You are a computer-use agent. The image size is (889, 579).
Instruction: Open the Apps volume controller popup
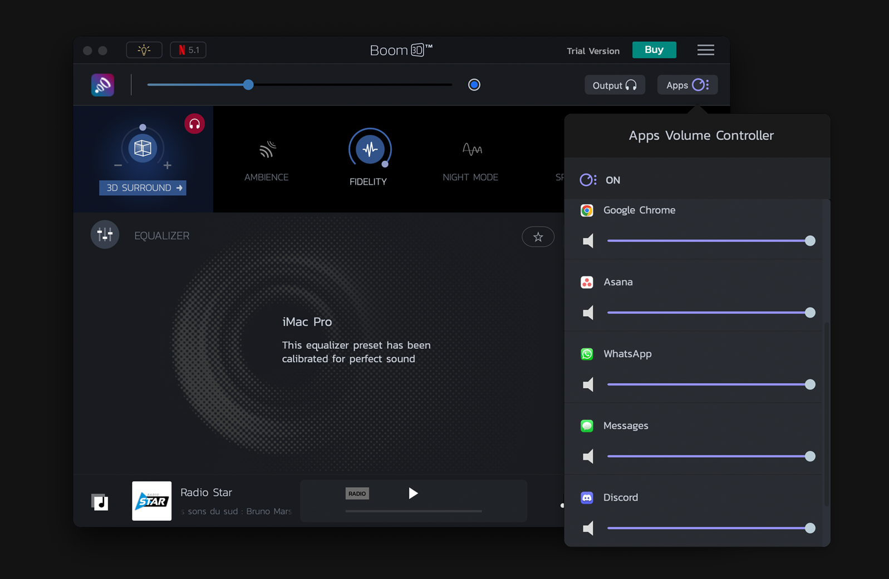click(x=687, y=85)
